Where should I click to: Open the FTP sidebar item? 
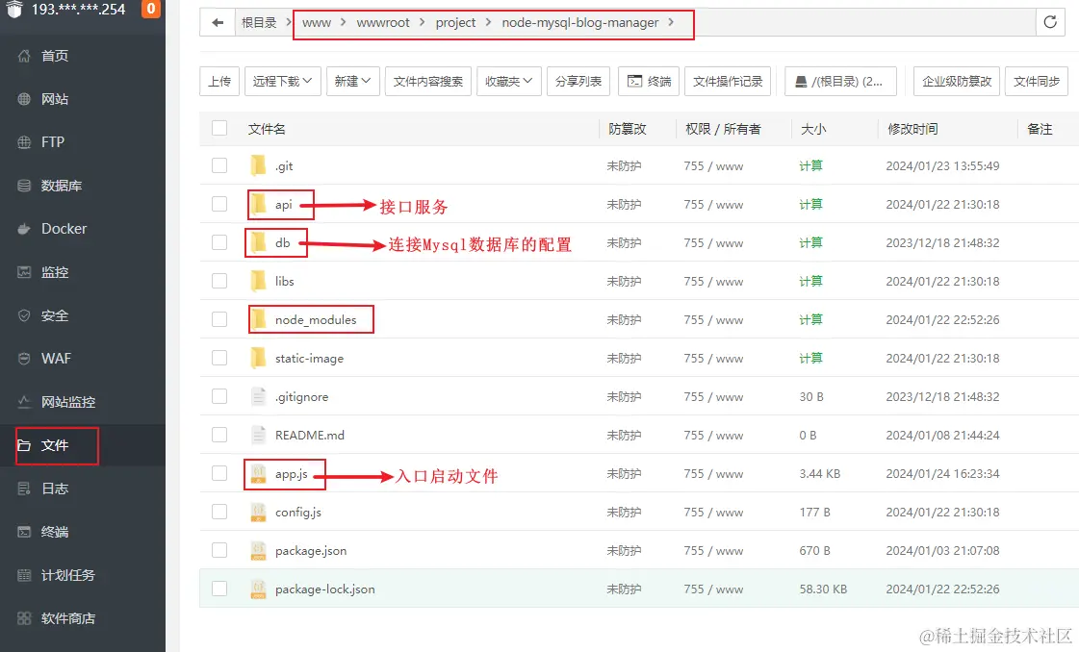pyautogui.click(x=83, y=142)
